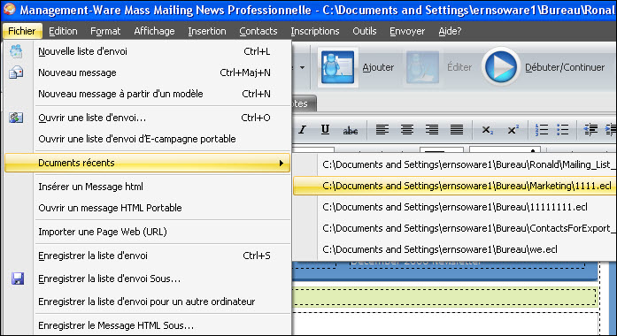
Task: Insert a numbered list
Action: pos(542,129)
